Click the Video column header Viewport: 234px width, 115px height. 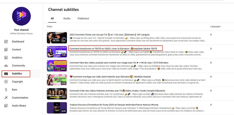coord(49,27)
